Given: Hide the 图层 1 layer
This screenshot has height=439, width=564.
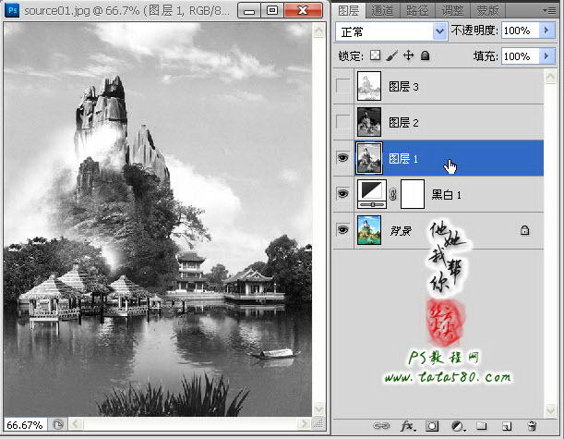Looking at the screenshot, I should (x=343, y=158).
